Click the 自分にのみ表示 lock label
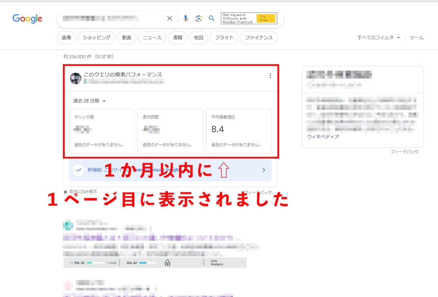 [80, 192]
